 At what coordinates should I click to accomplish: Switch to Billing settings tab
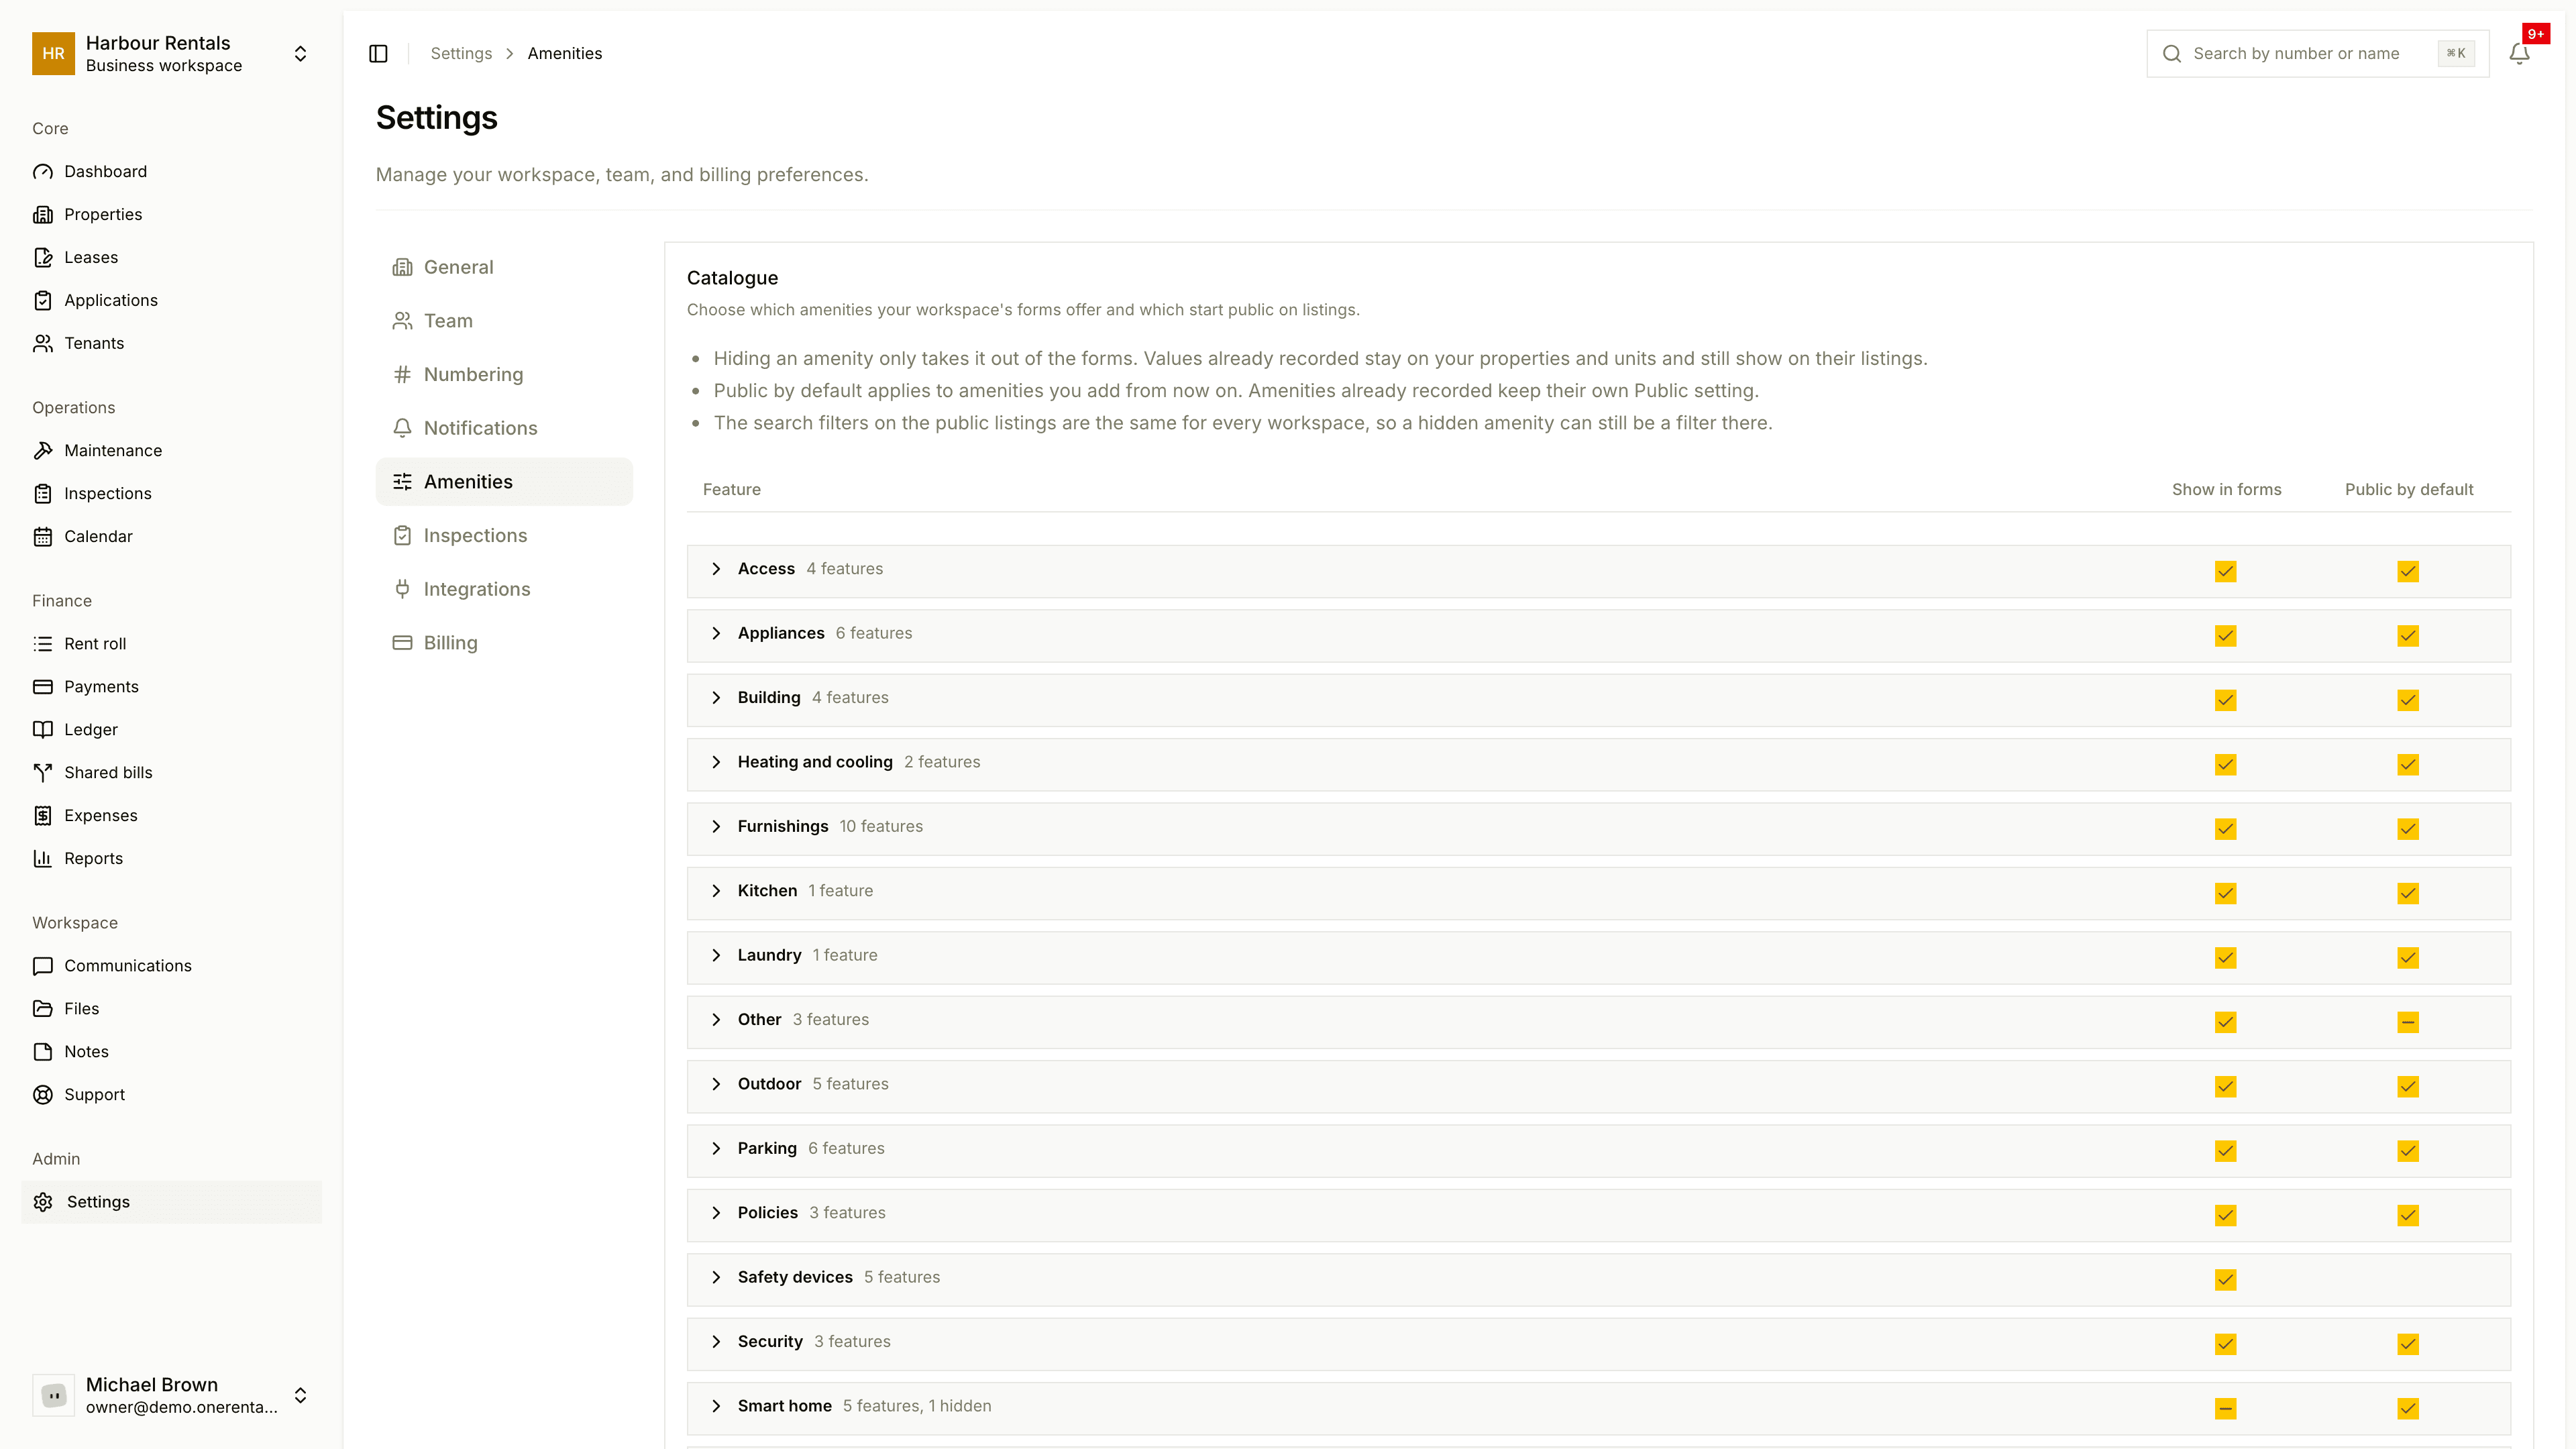(x=504, y=643)
